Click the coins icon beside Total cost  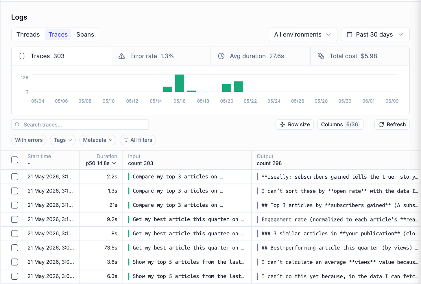pos(321,56)
